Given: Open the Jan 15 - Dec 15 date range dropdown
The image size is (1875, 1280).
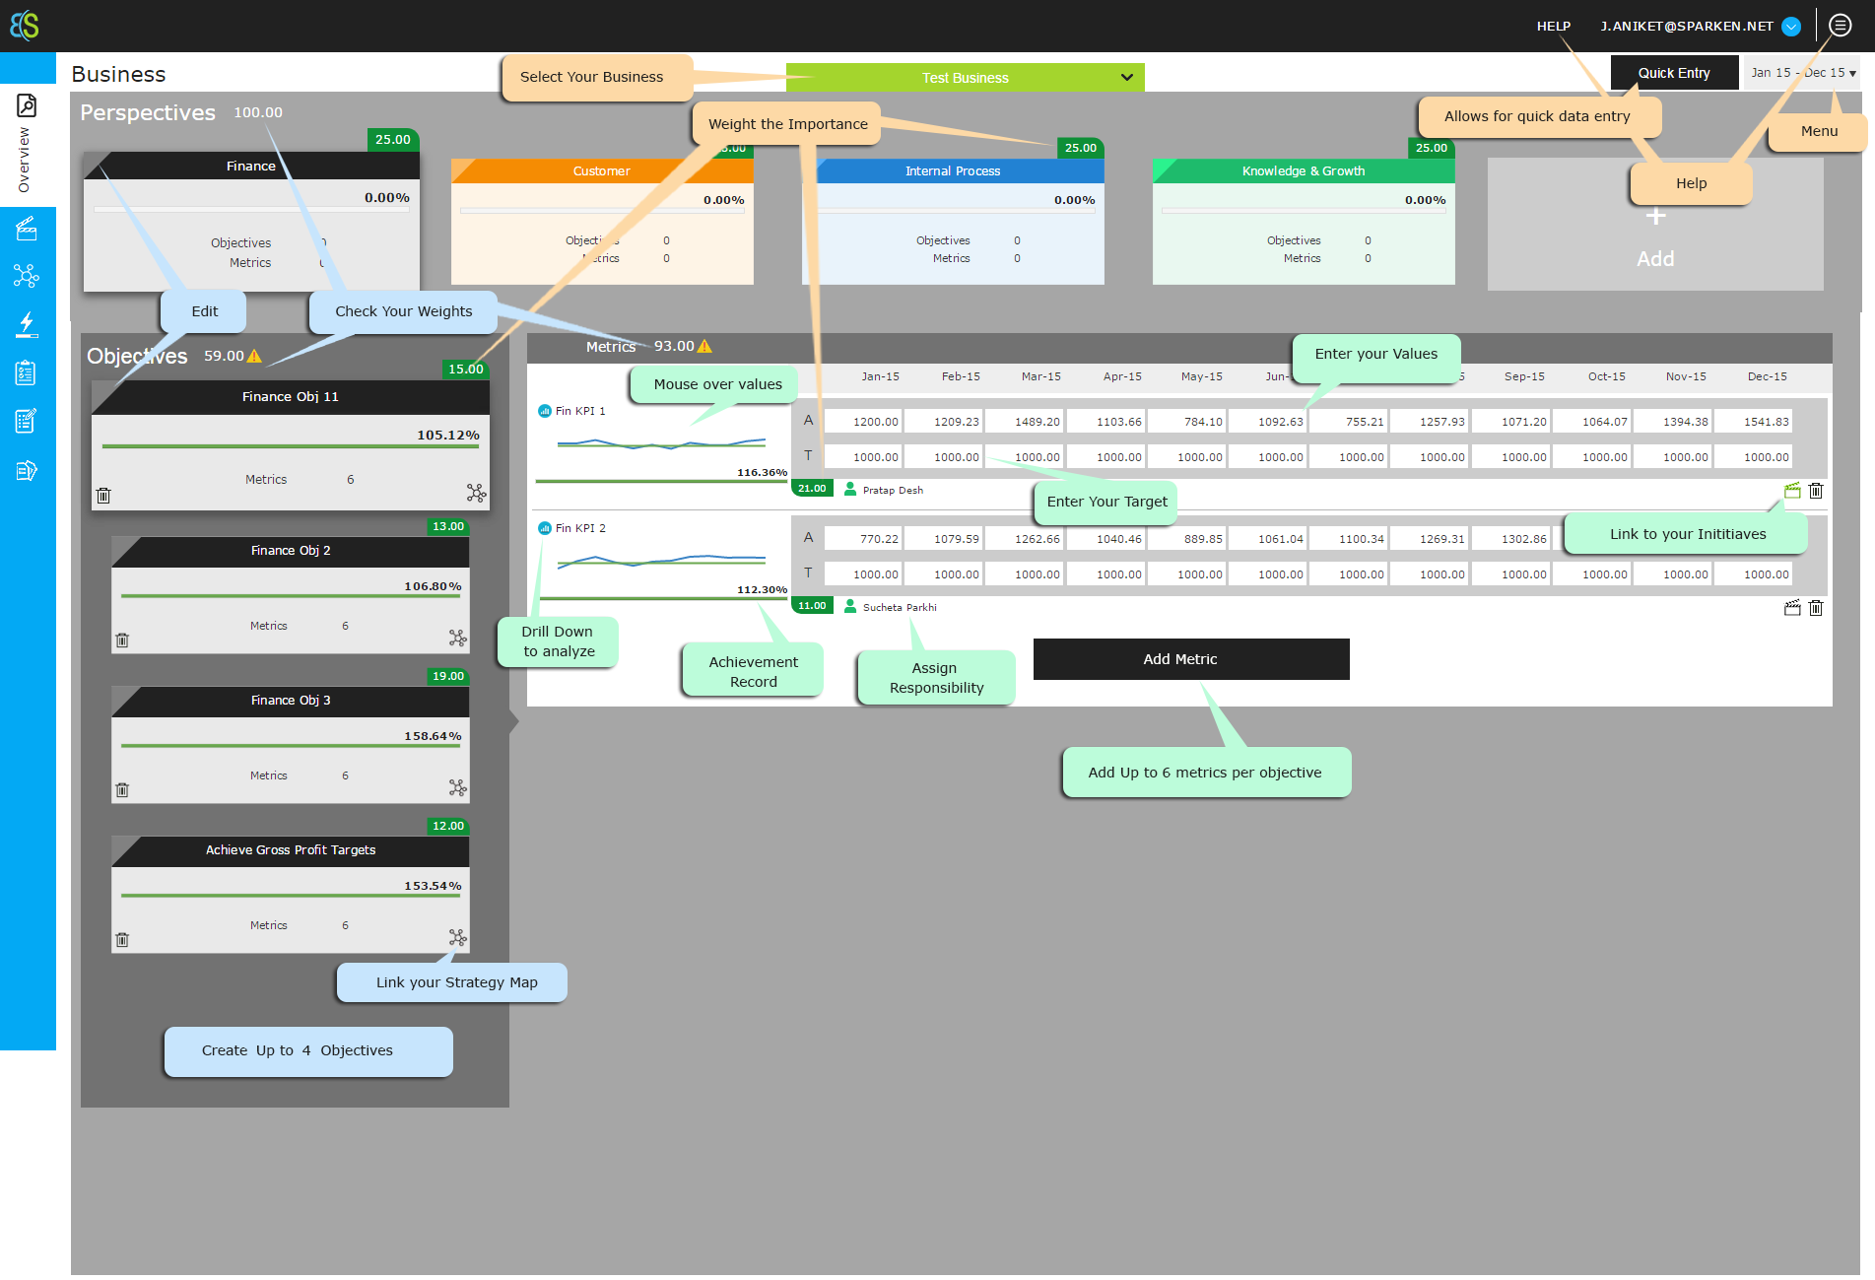Looking at the screenshot, I should pyautogui.click(x=1802, y=73).
